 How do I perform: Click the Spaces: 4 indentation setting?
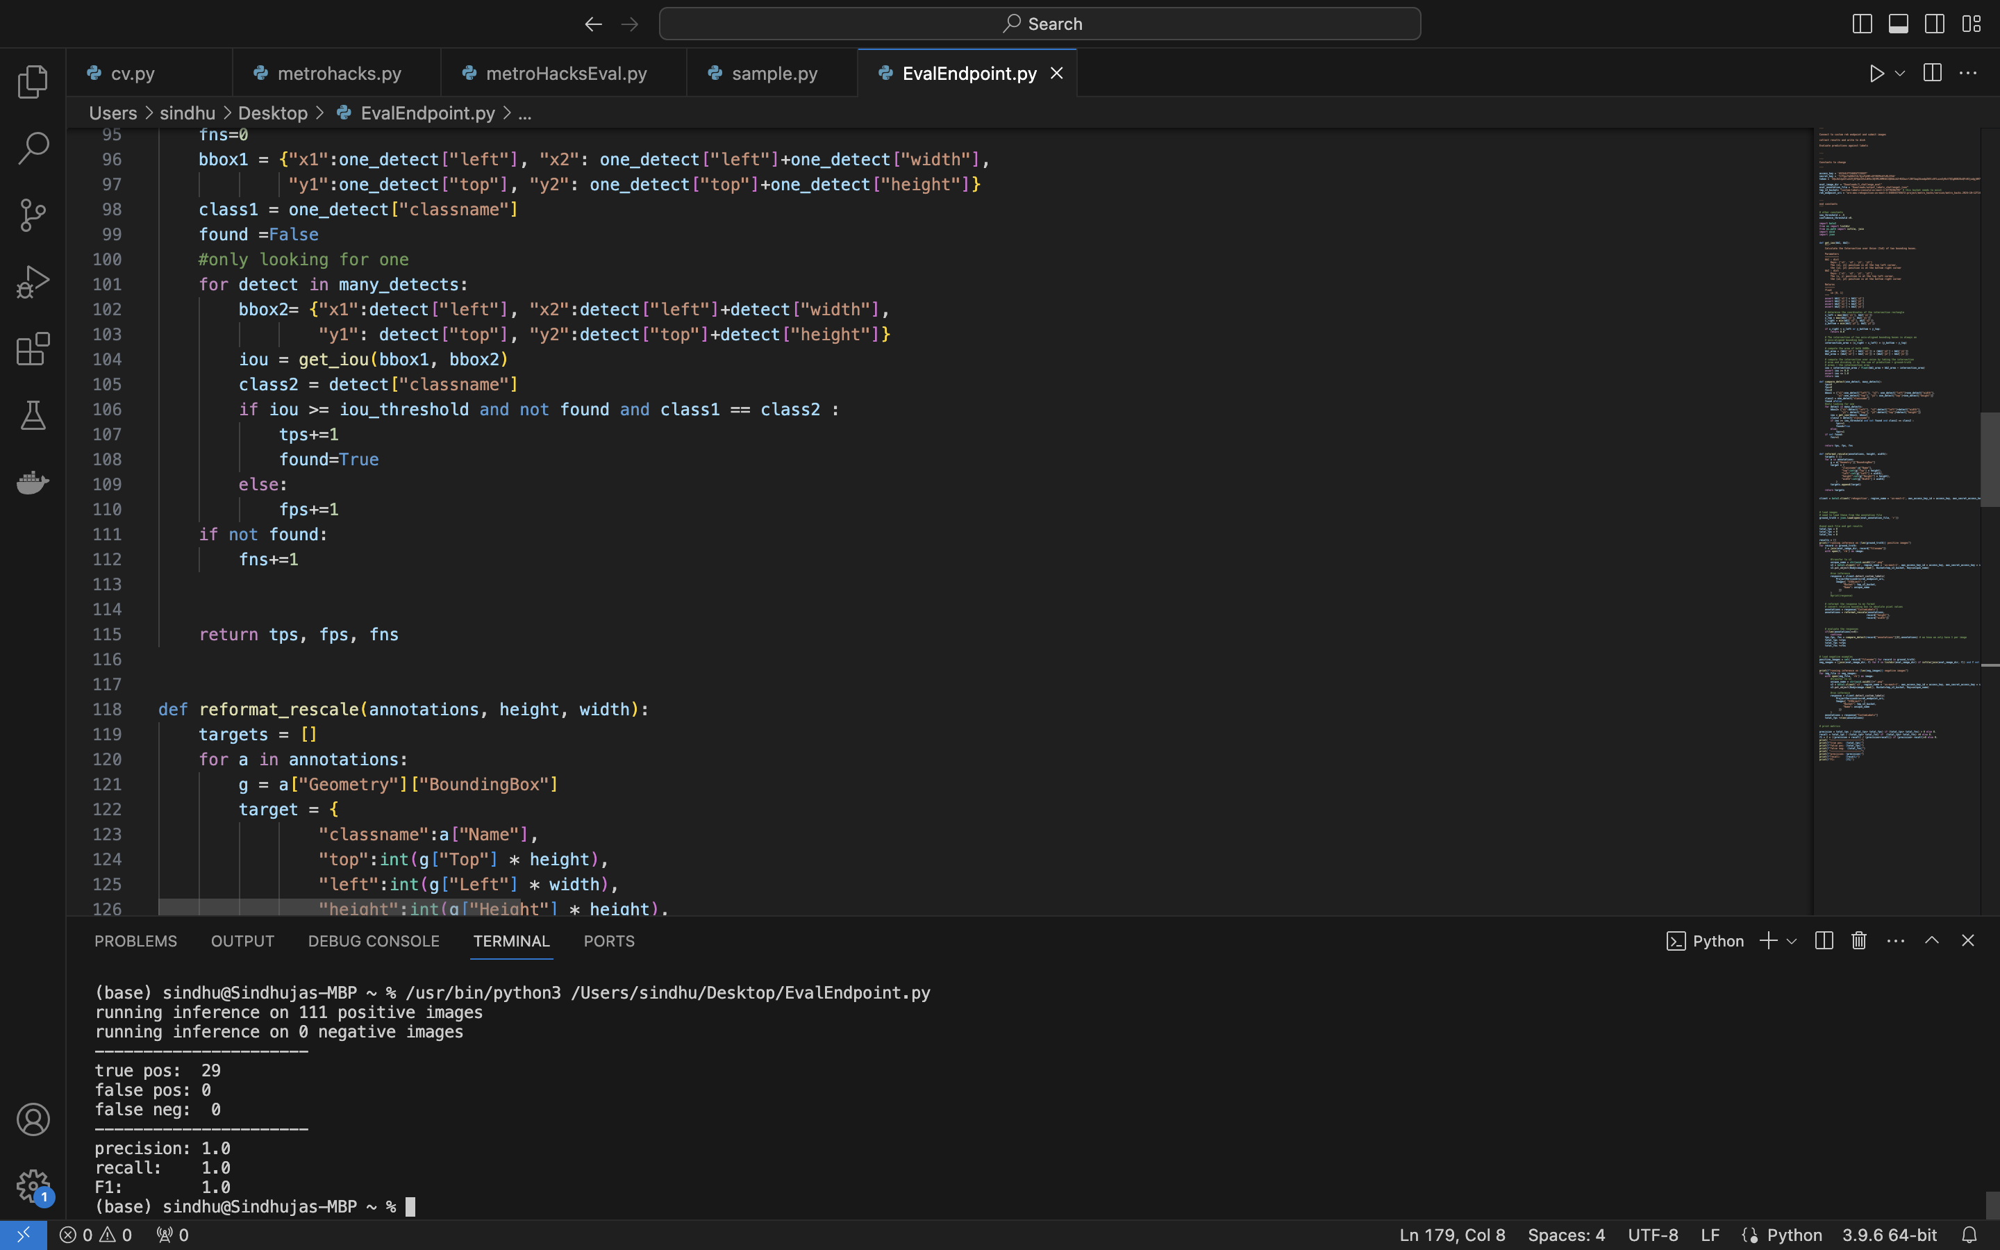click(1565, 1234)
